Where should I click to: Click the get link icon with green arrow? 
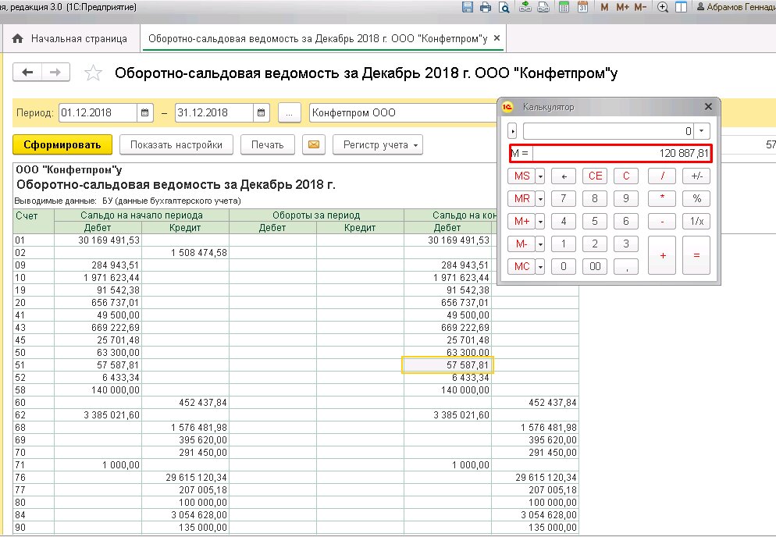click(x=525, y=7)
